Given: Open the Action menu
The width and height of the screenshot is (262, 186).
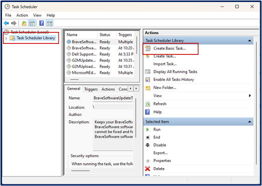Looking at the screenshot, I should coord(22,15).
